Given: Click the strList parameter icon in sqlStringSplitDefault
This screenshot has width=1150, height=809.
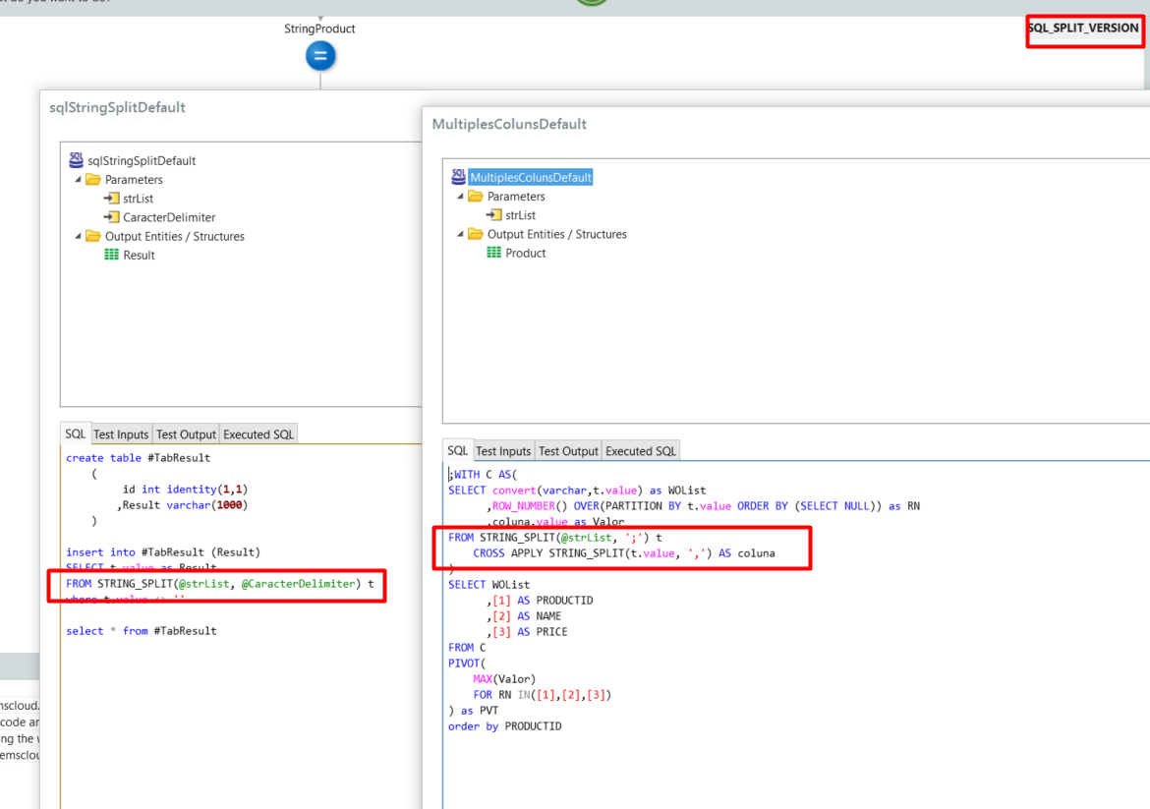Looking at the screenshot, I should click(111, 199).
